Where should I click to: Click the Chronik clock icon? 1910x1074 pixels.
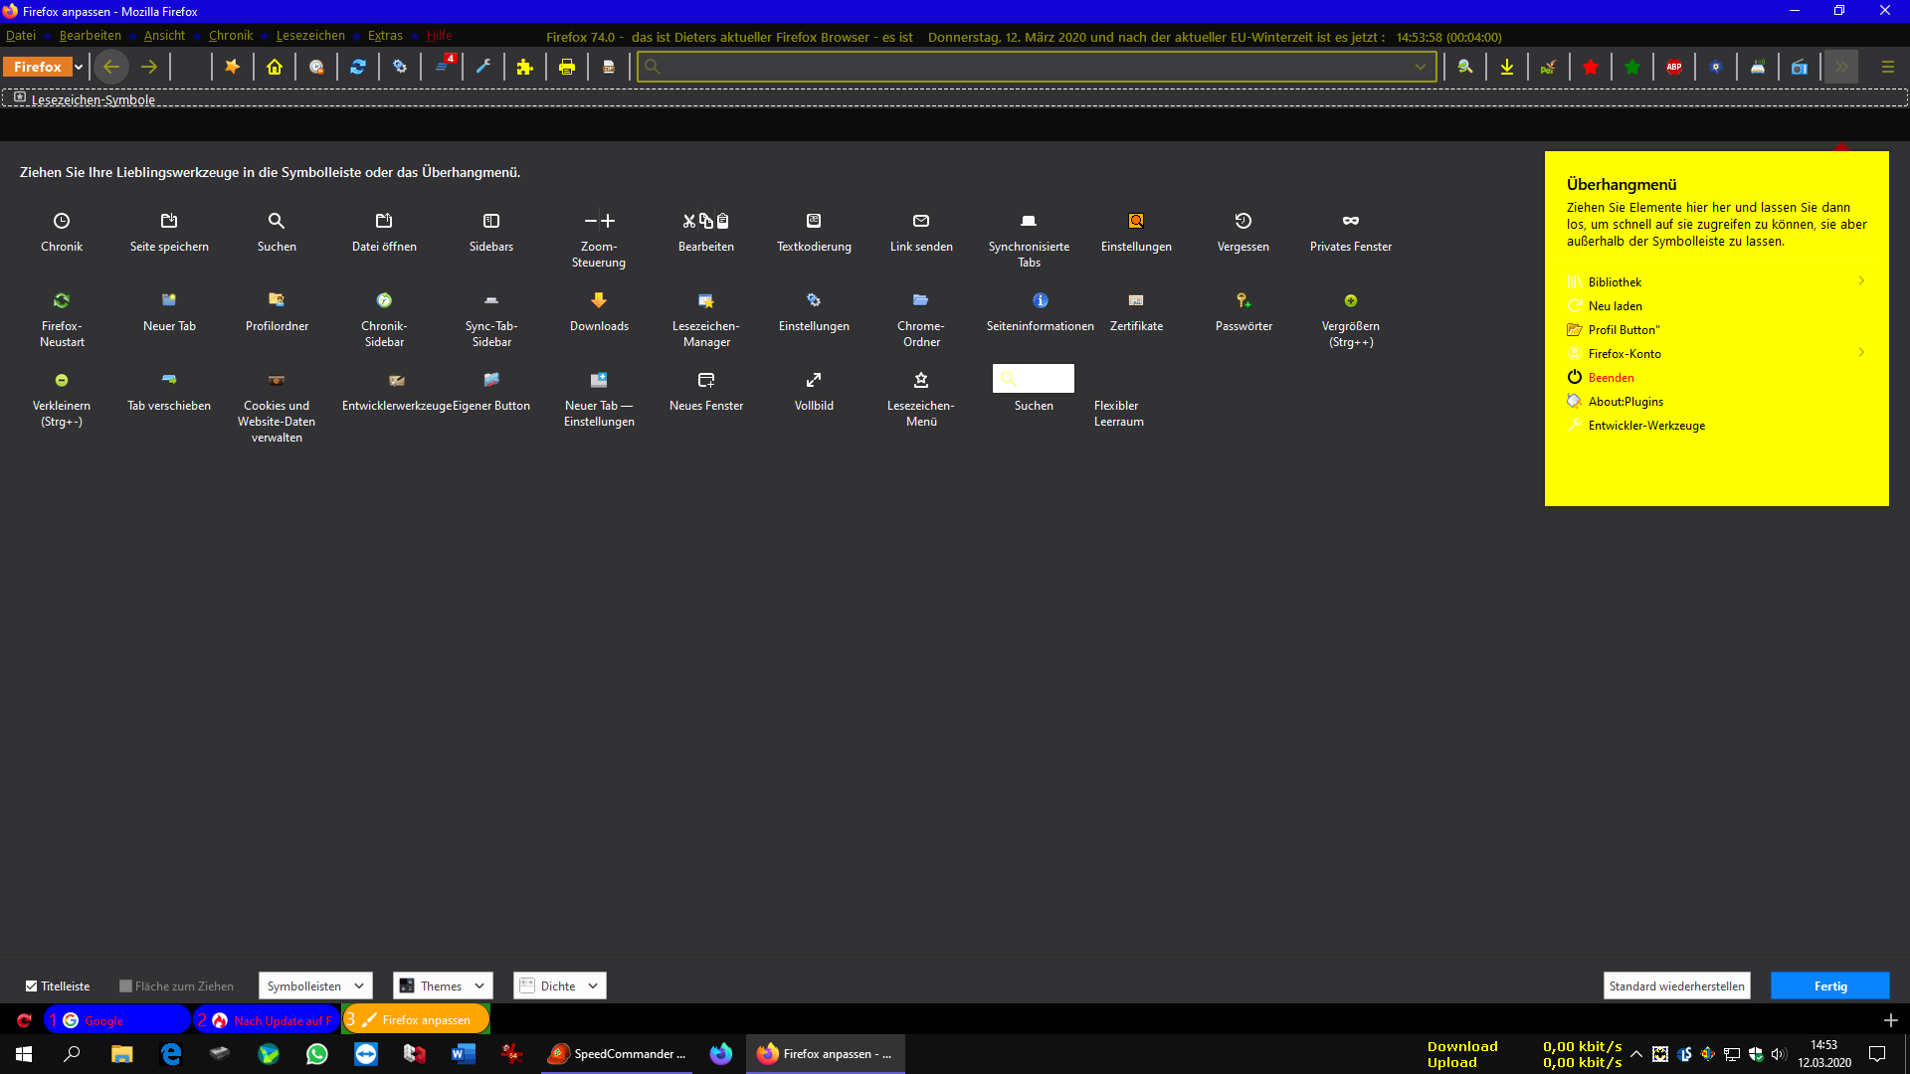coord(62,221)
